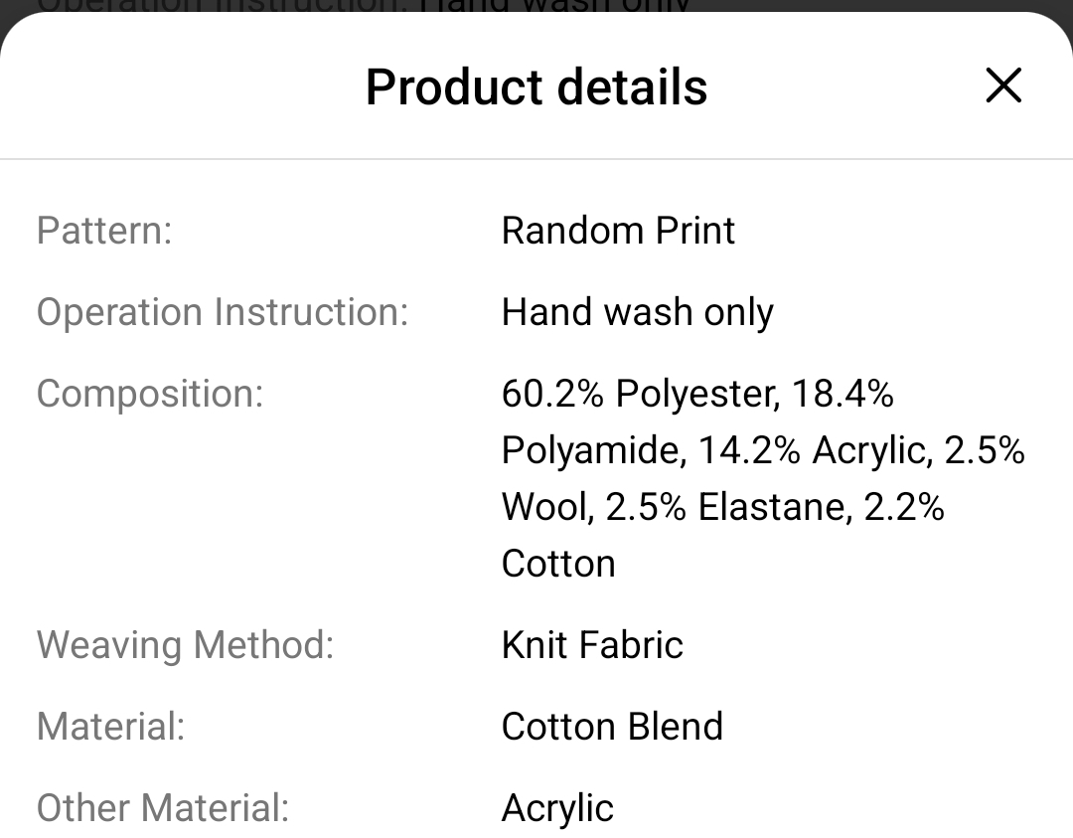Select the Operation Instruction label
The image size is (1073, 838).
223,312
